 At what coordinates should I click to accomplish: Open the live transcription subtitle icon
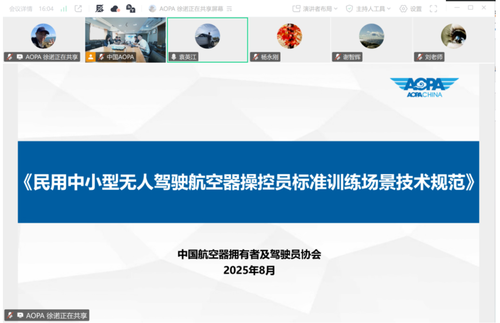(131, 9)
